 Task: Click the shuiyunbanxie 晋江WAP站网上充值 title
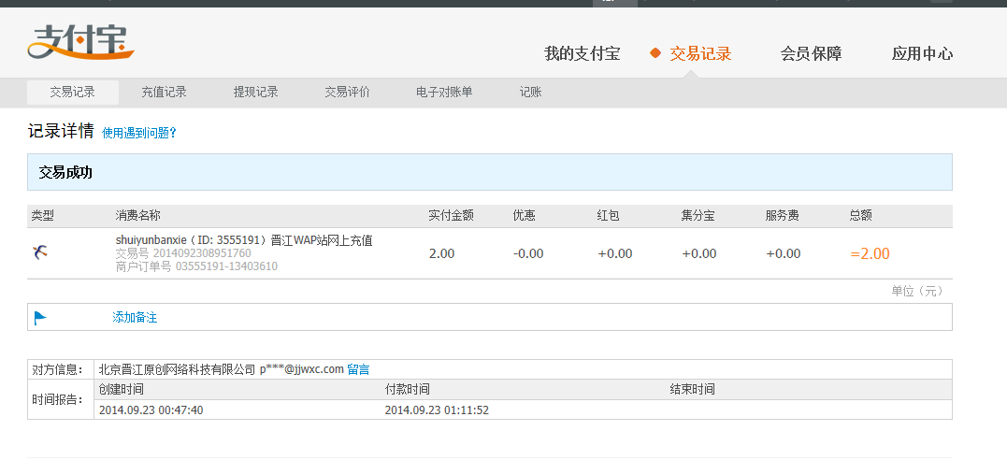pyautogui.click(x=244, y=241)
